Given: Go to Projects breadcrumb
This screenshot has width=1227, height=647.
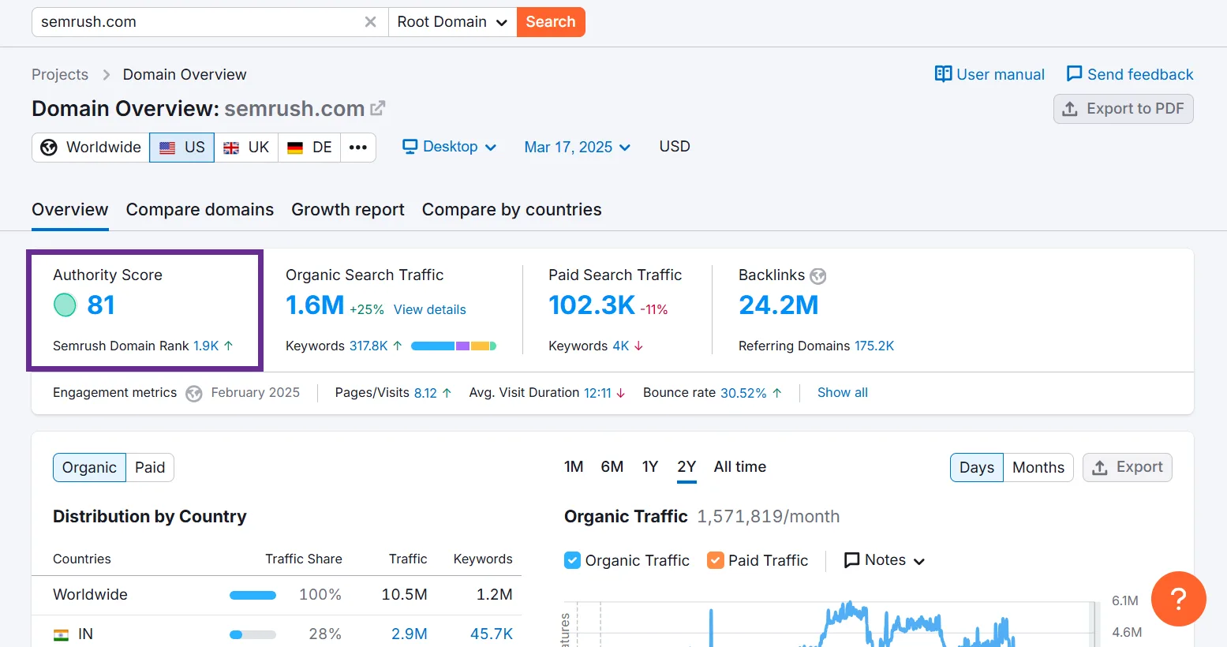Looking at the screenshot, I should tap(60, 74).
